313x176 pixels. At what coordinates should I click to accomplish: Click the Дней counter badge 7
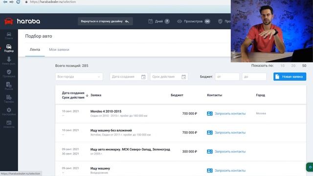click(x=167, y=22)
